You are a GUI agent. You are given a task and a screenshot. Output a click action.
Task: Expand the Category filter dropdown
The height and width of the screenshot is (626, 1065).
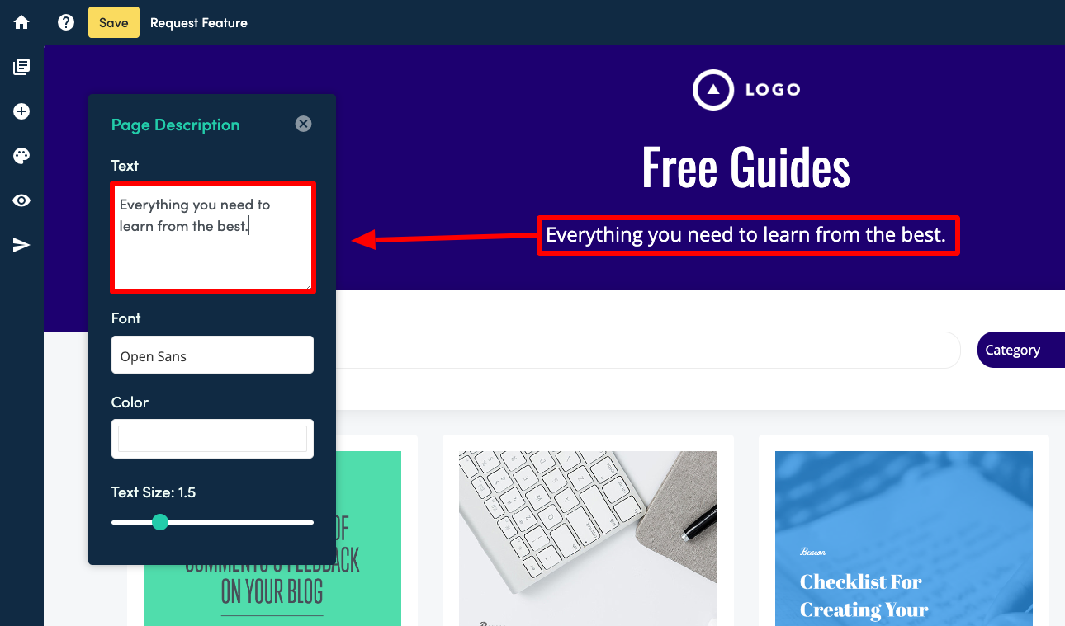tap(1020, 350)
